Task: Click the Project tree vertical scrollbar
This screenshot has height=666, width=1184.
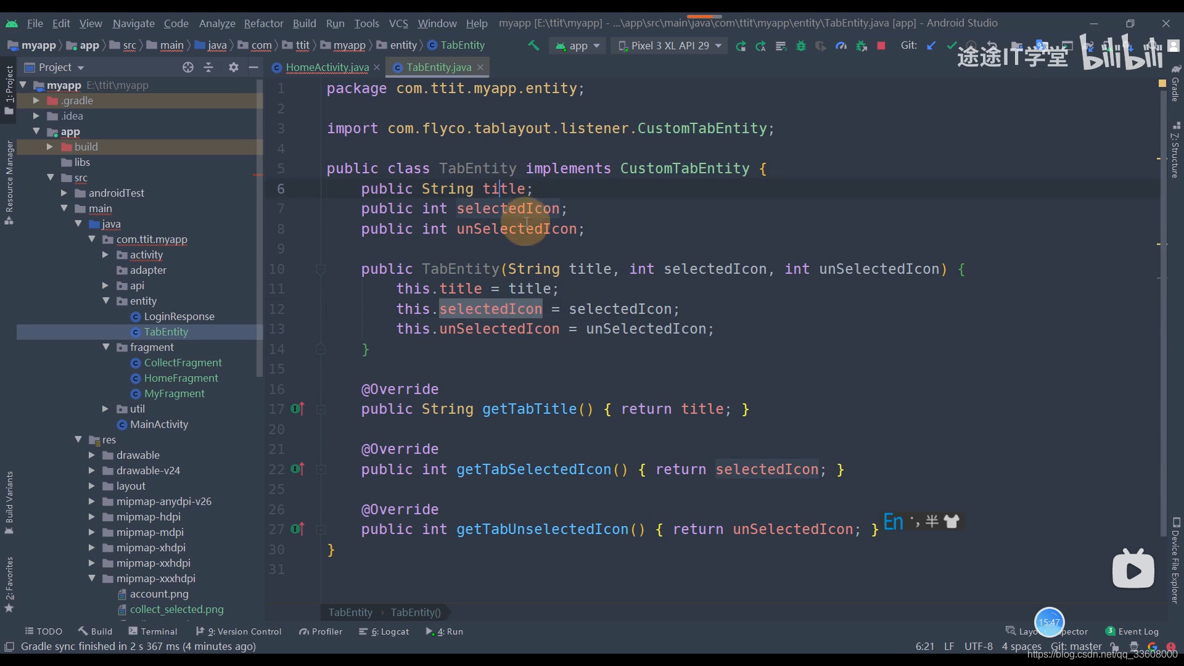Action: point(260,228)
